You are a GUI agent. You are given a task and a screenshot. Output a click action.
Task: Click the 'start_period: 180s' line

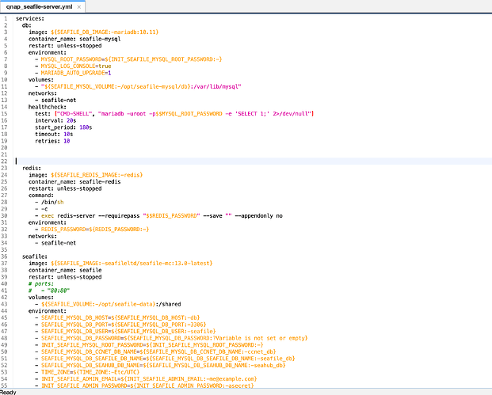(63, 127)
